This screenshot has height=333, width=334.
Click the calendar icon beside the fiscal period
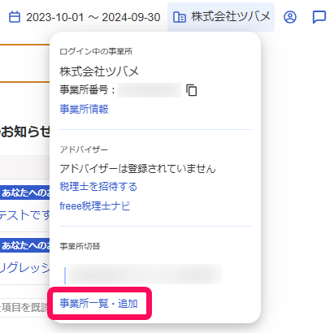[15, 17]
